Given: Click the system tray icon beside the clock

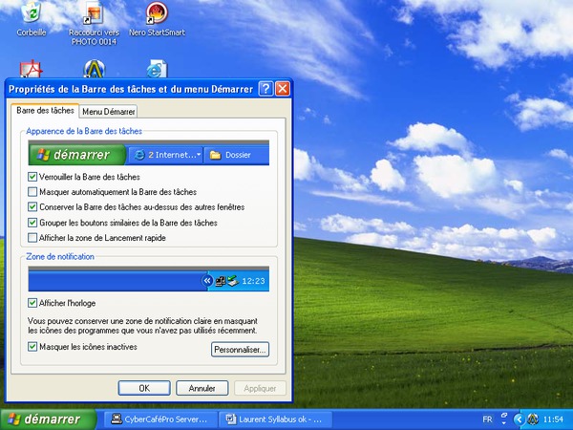Looking at the screenshot, I should pyautogui.click(x=532, y=419).
